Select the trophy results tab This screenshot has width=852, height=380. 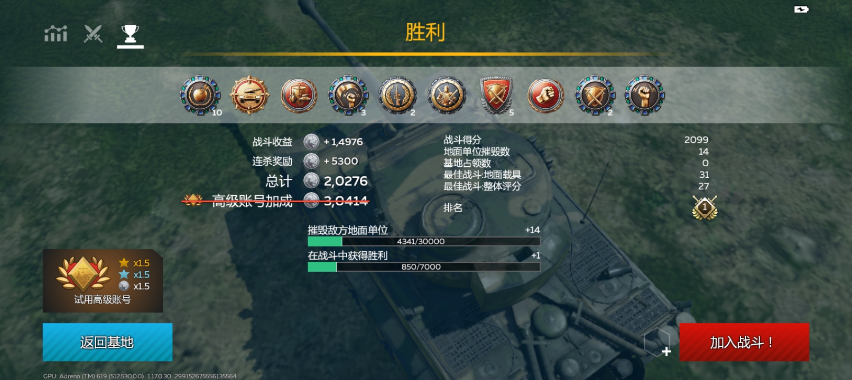[x=130, y=34]
